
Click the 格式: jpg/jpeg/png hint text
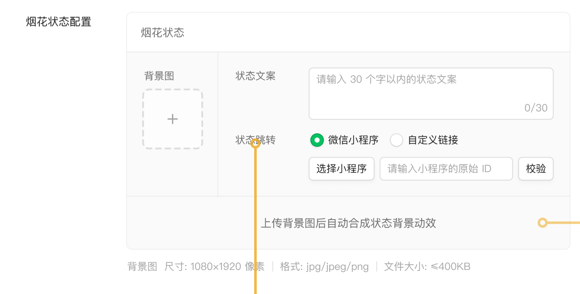point(324,267)
